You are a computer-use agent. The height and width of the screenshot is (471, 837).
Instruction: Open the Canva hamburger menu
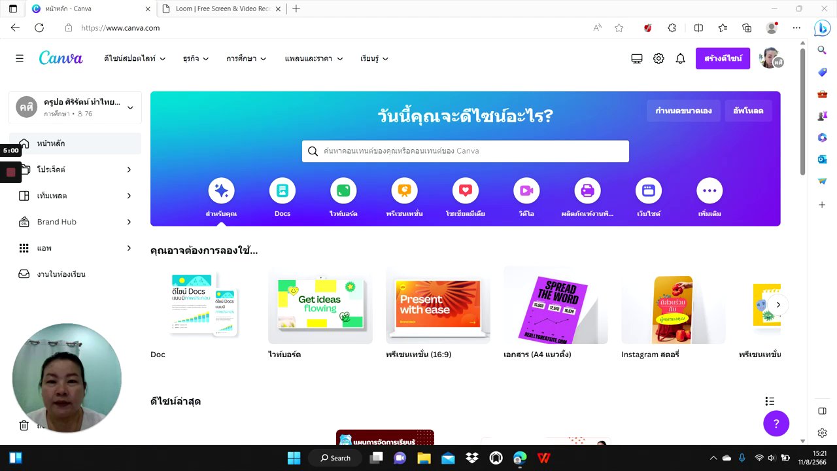20,58
